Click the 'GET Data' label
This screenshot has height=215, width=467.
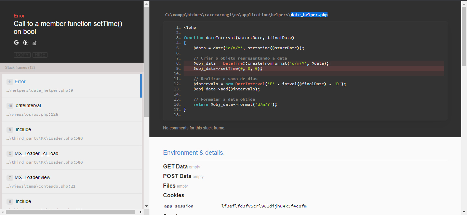tap(175, 167)
